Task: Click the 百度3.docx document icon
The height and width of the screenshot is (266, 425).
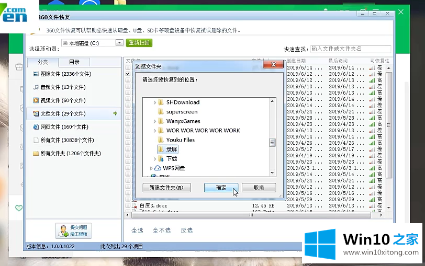Action: click(x=134, y=206)
